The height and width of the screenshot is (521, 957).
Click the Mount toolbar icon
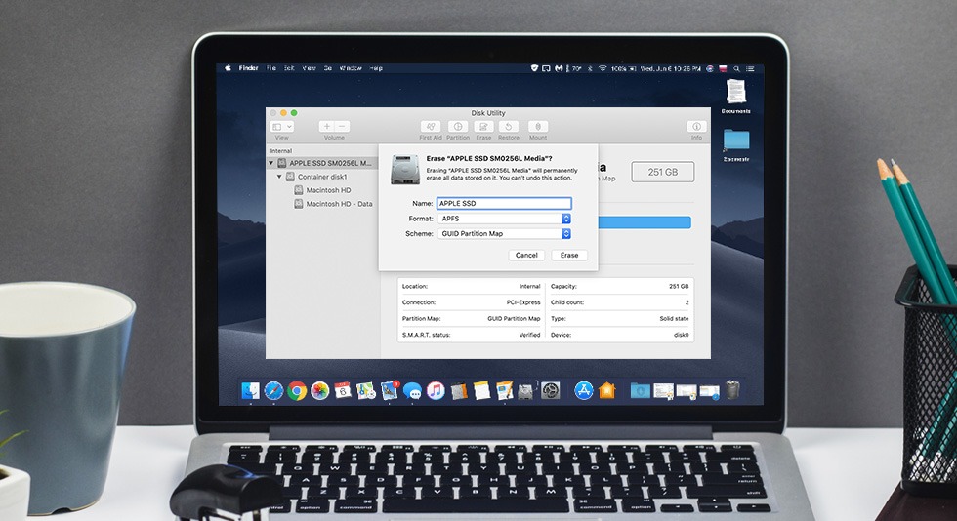pos(538,126)
